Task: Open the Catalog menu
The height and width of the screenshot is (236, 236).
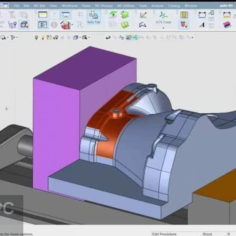Action: point(174,6)
